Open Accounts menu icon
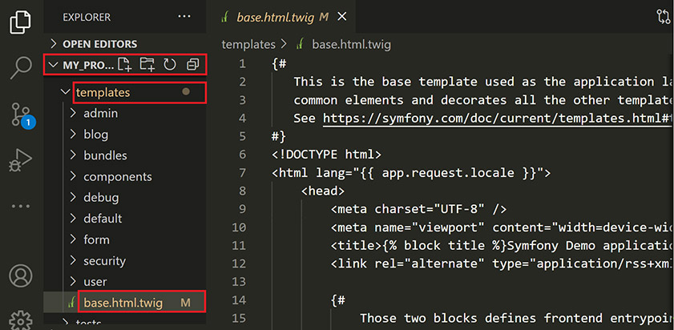674x330 pixels. [x=21, y=276]
